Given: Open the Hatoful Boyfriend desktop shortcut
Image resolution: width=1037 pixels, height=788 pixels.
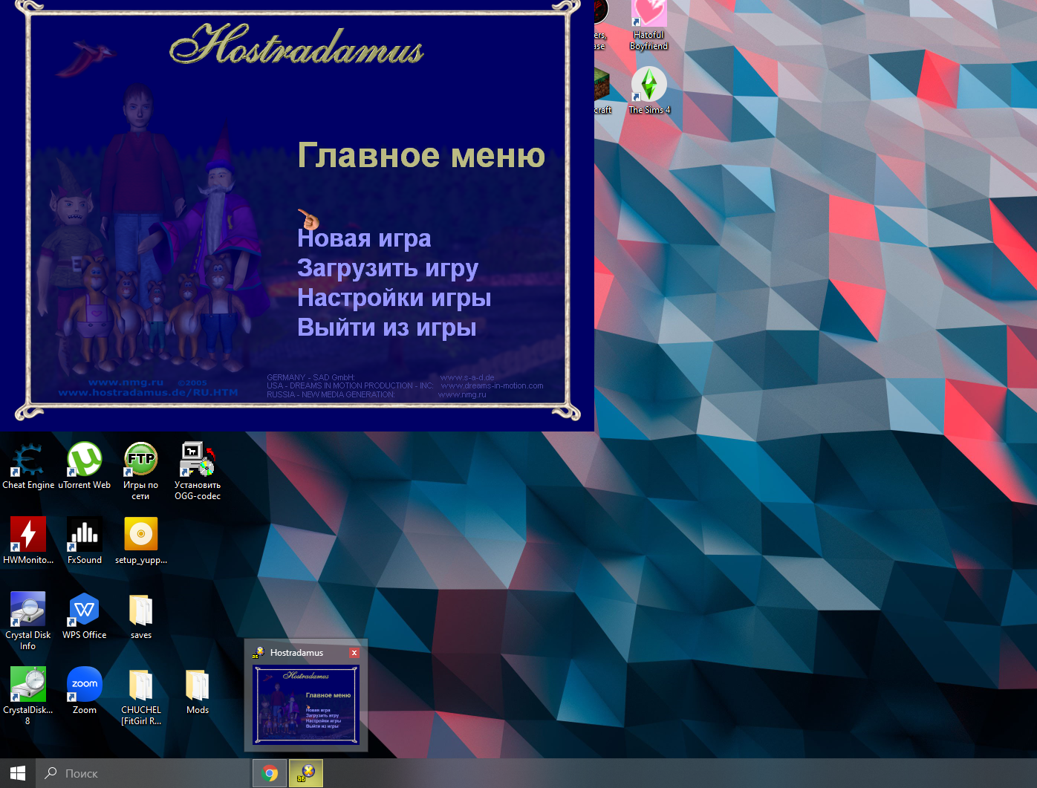Looking at the screenshot, I should click(x=649, y=26).
